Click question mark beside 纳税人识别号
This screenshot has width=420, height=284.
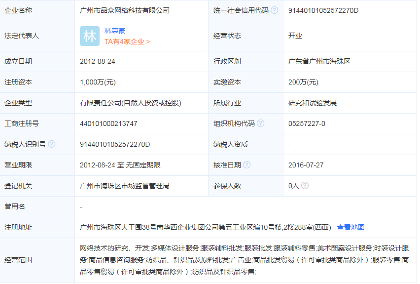(x=51, y=144)
